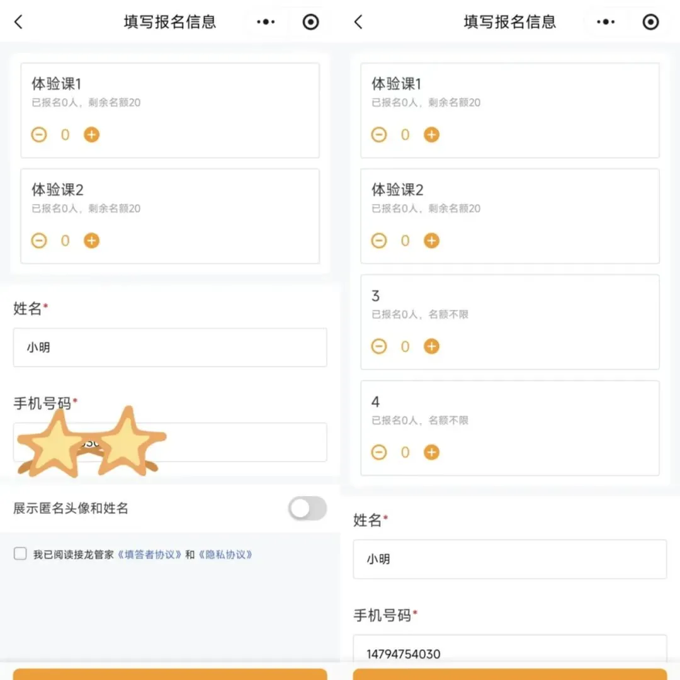
Task: Check the 我已阅读接龙管家 agreement box
Action: pyautogui.click(x=20, y=554)
